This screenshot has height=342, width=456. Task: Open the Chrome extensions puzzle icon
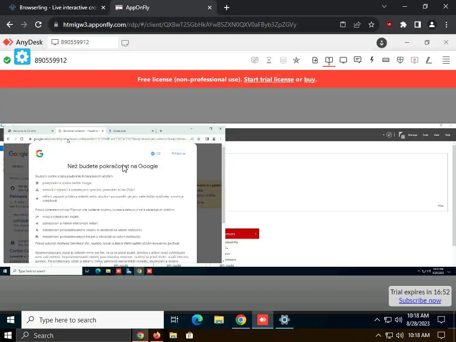coord(403,25)
